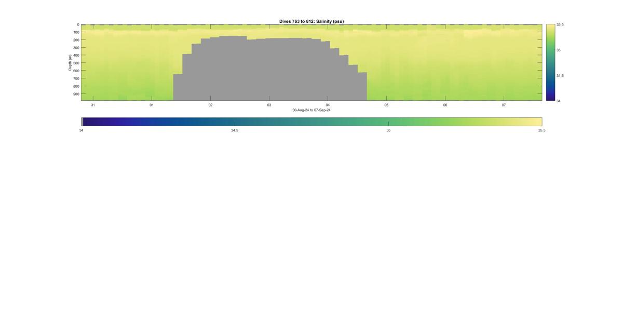This screenshot has width=623, height=323.
Task: Click depth tick label '100'
Action: tap(76, 32)
